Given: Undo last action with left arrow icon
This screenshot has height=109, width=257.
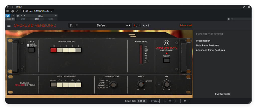Looking at the screenshot, I should tap(165, 101).
